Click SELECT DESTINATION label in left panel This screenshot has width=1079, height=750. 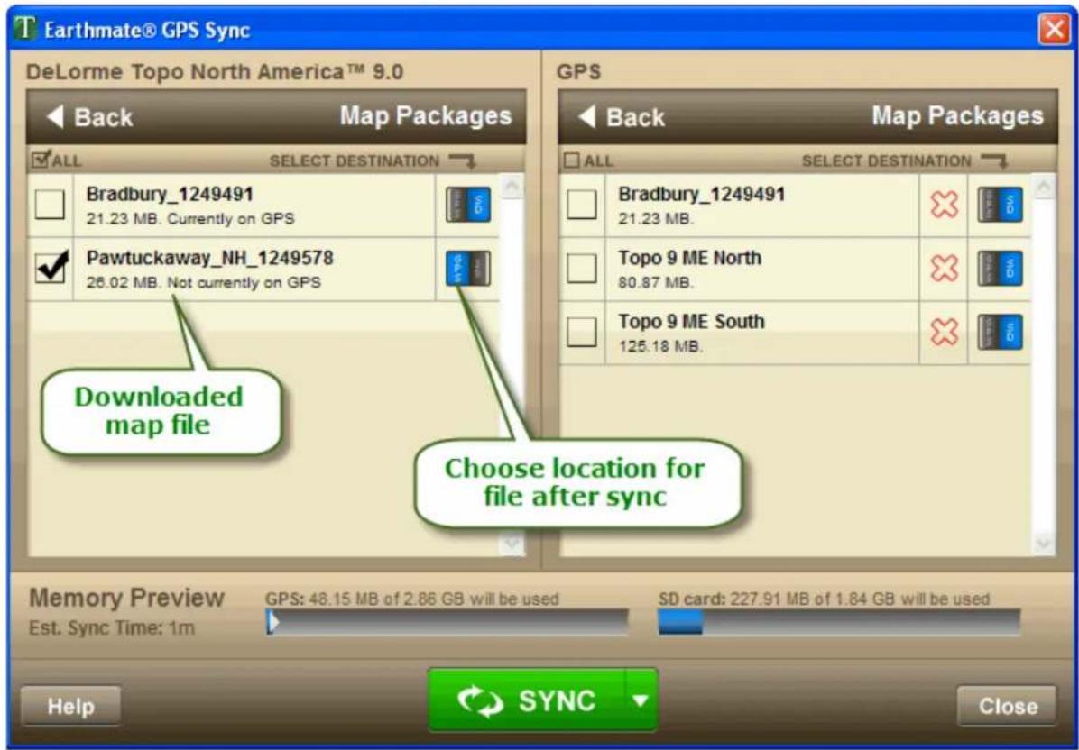[354, 160]
